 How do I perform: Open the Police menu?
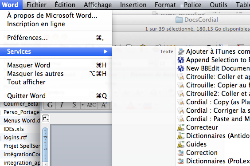pos(193,5)
